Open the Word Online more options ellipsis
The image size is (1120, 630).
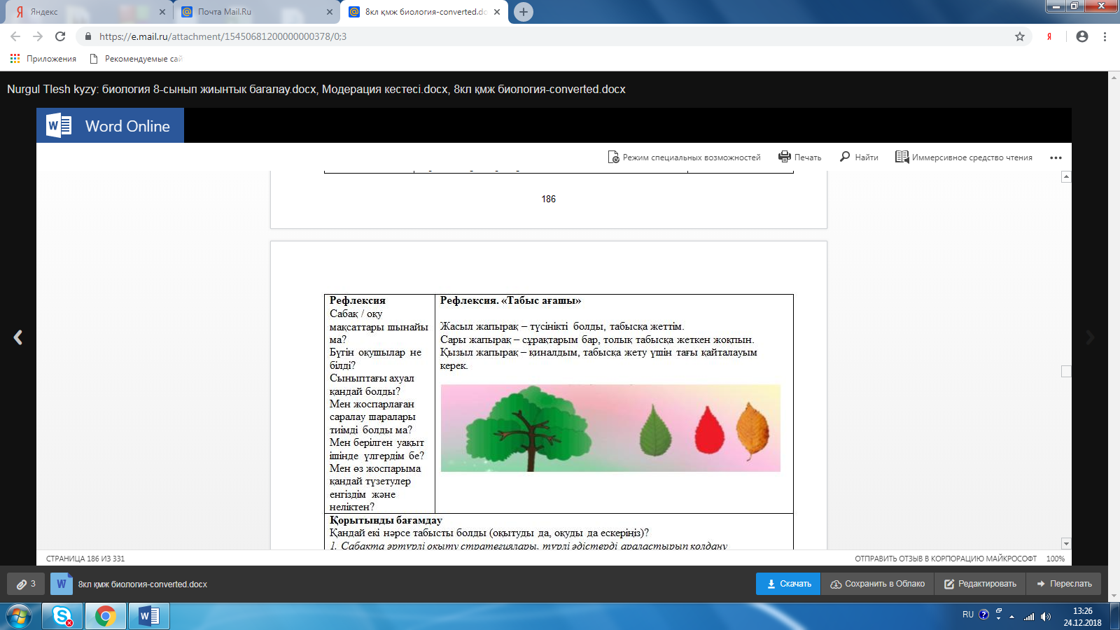(x=1056, y=157)
